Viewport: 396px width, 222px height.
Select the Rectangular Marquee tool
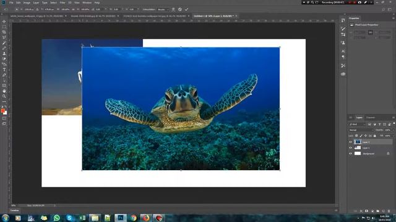coord(4,27)
